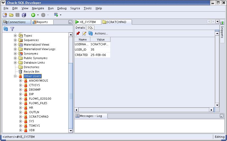Click the Value column header

[x=100, y=39]
